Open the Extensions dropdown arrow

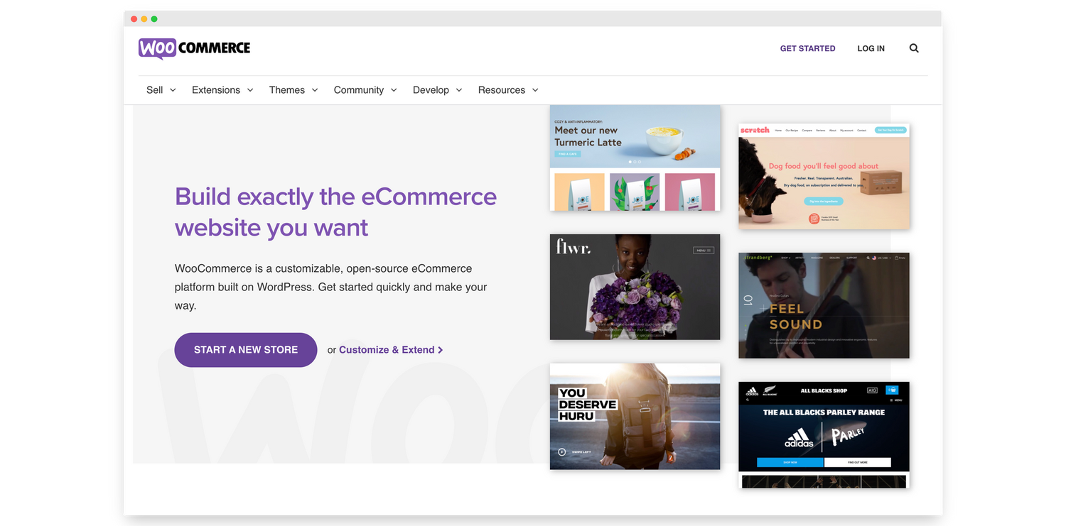[x=250, y=90]
